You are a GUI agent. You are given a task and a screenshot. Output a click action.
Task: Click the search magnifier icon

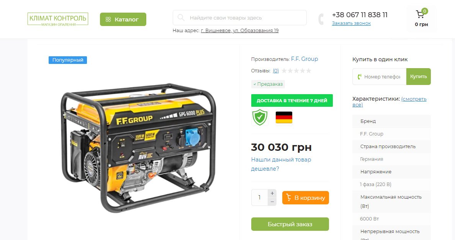pos(181,18)
